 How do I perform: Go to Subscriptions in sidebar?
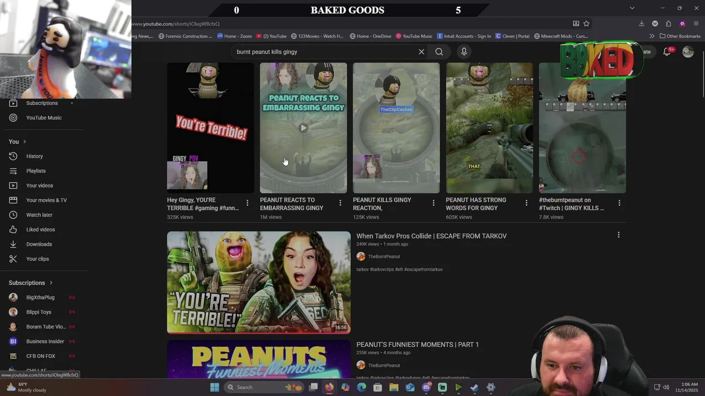point(42,103)
